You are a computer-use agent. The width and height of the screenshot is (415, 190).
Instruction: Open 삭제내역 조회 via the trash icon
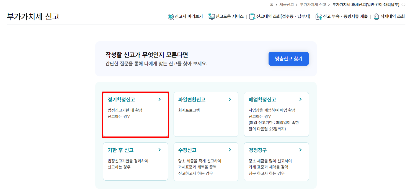click(376, 17)
